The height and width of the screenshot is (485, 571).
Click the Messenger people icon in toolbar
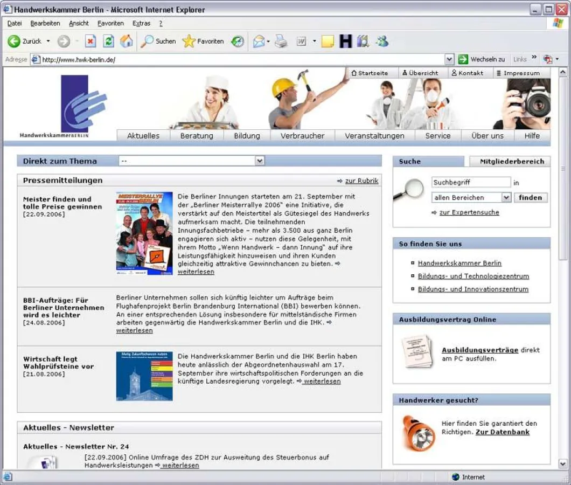[382, 41]
